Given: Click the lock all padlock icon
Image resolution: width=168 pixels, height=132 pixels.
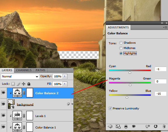Looking at the screenshot, I should click(29, 84).
